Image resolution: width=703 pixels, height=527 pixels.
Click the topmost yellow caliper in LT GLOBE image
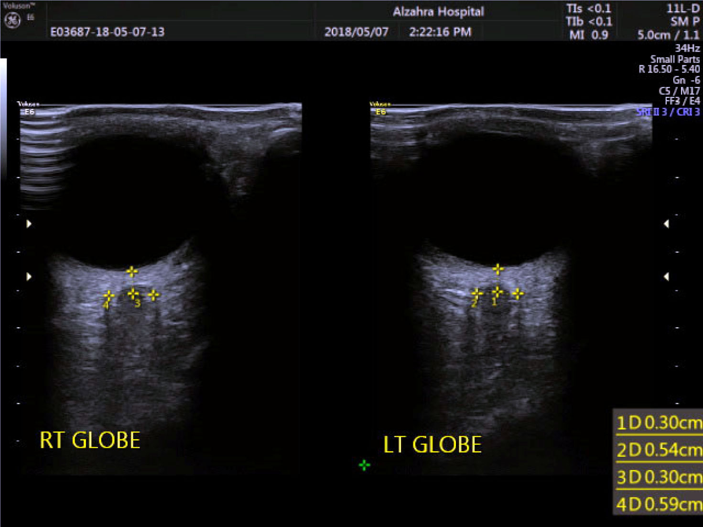[498, 269]
